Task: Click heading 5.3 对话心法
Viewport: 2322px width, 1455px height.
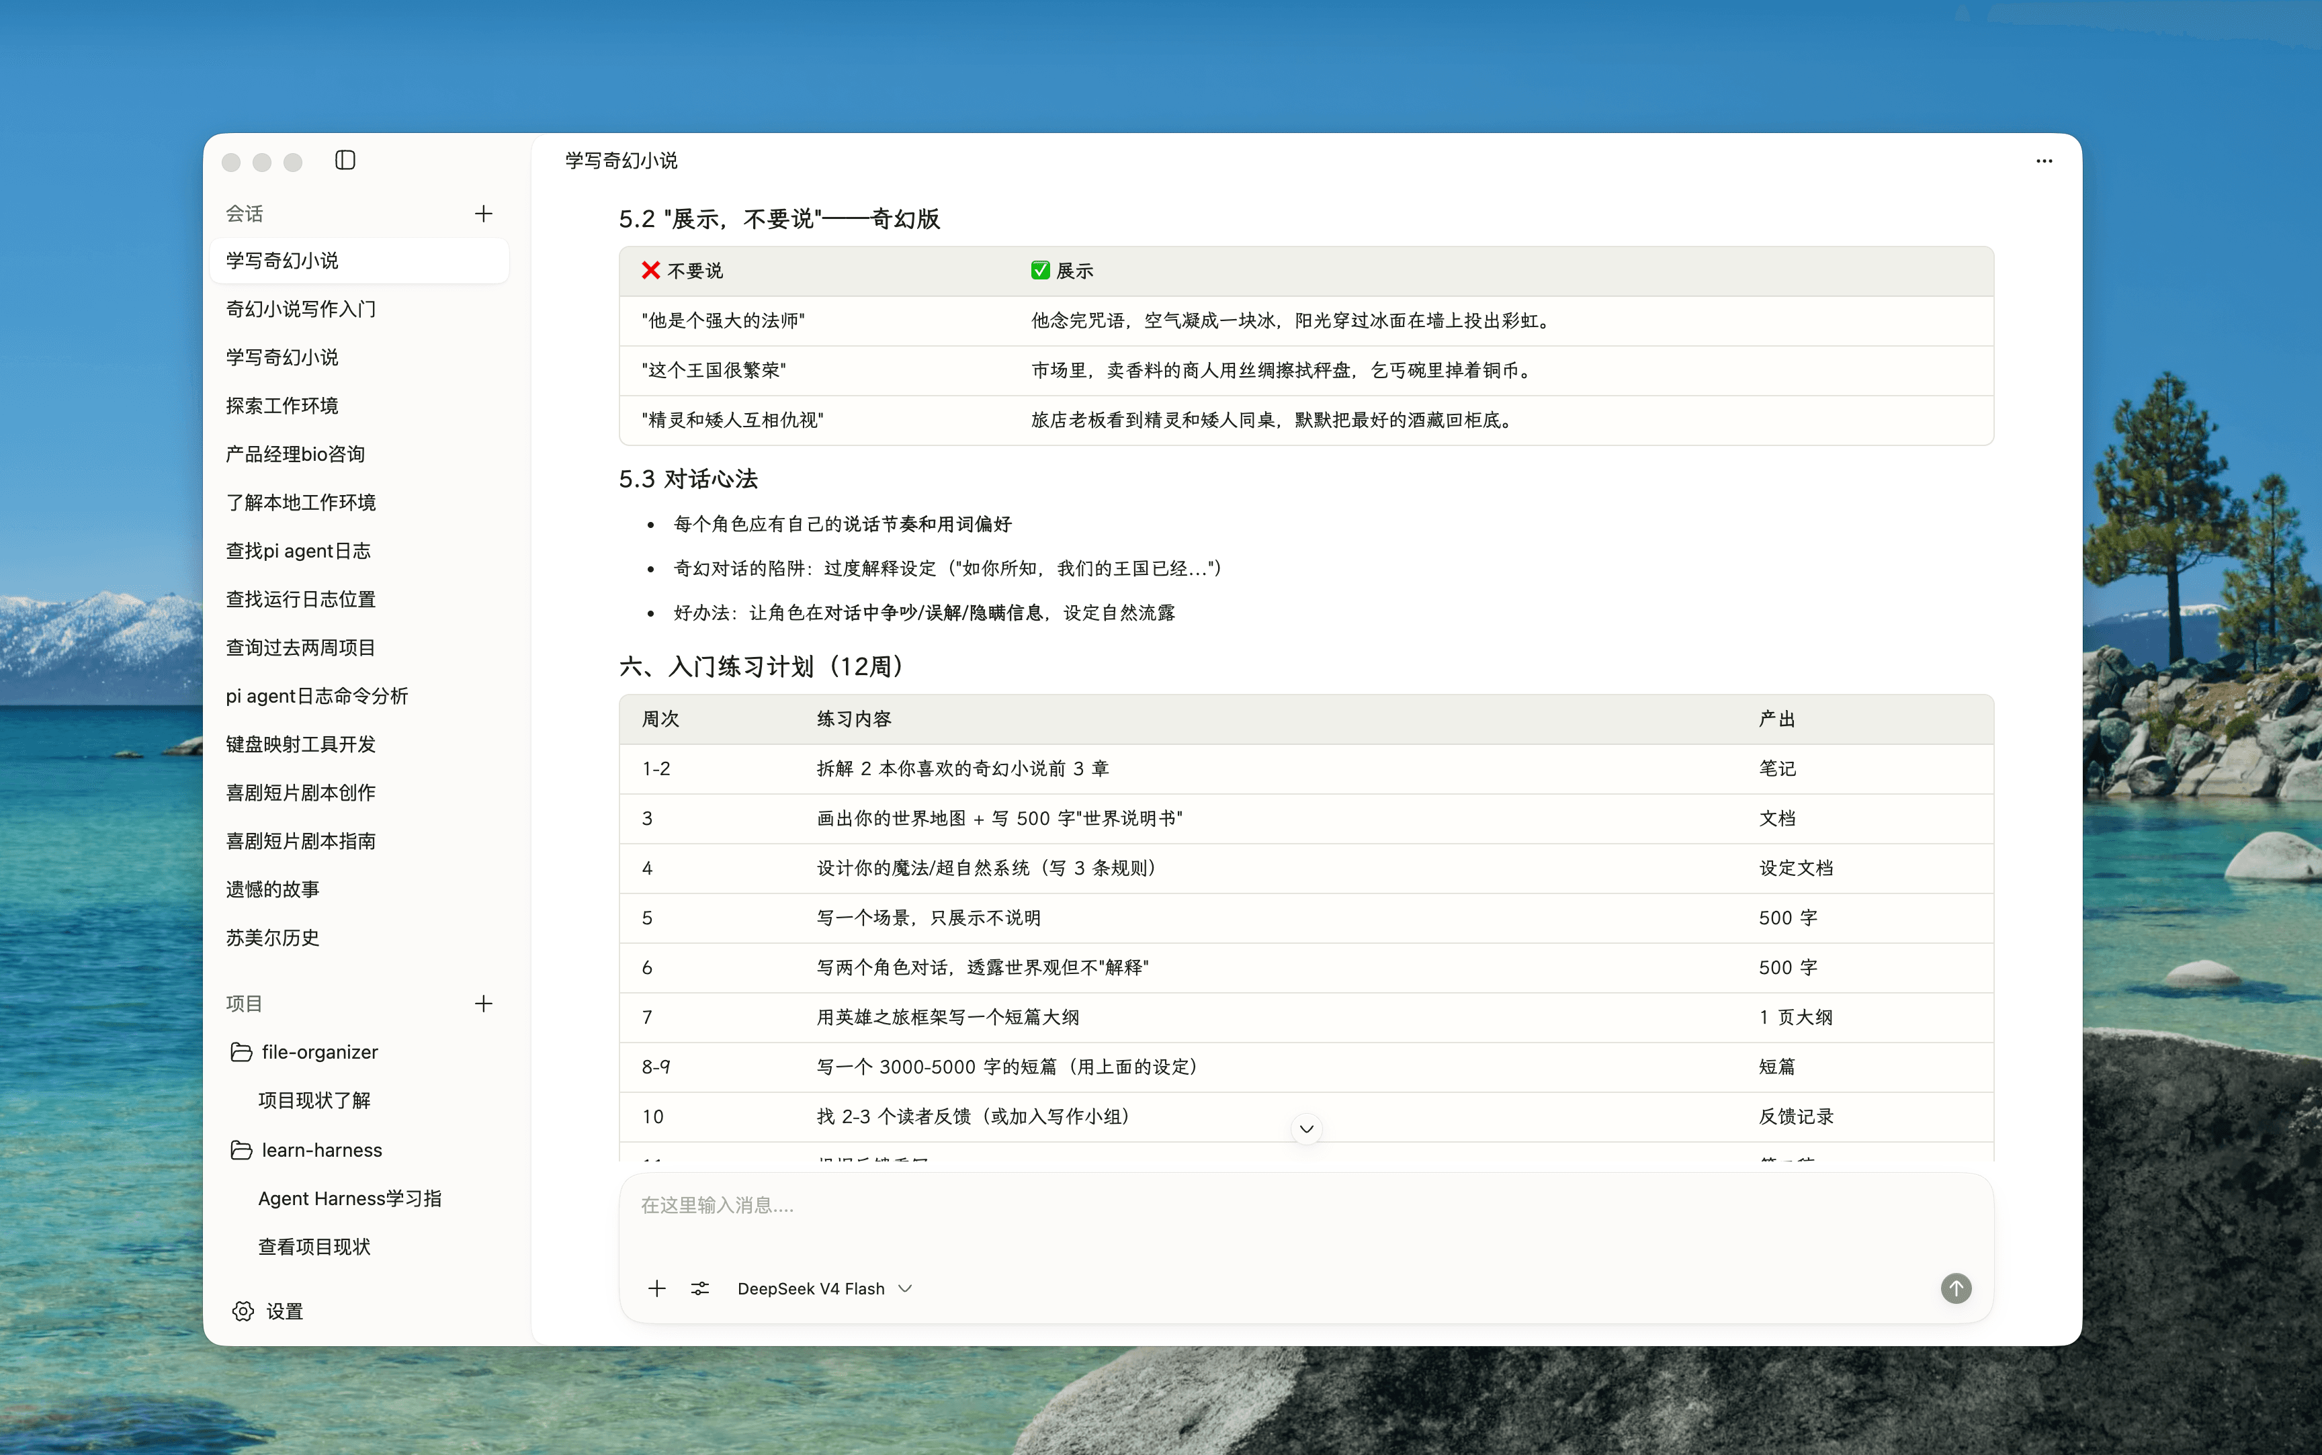Action: [688, 479]
